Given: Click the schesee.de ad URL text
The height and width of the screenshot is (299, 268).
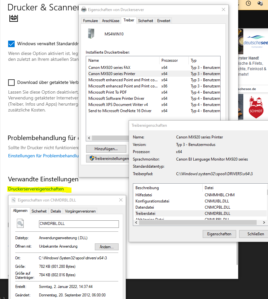Looking at the screenshot, I should click(x=247, y=89).
